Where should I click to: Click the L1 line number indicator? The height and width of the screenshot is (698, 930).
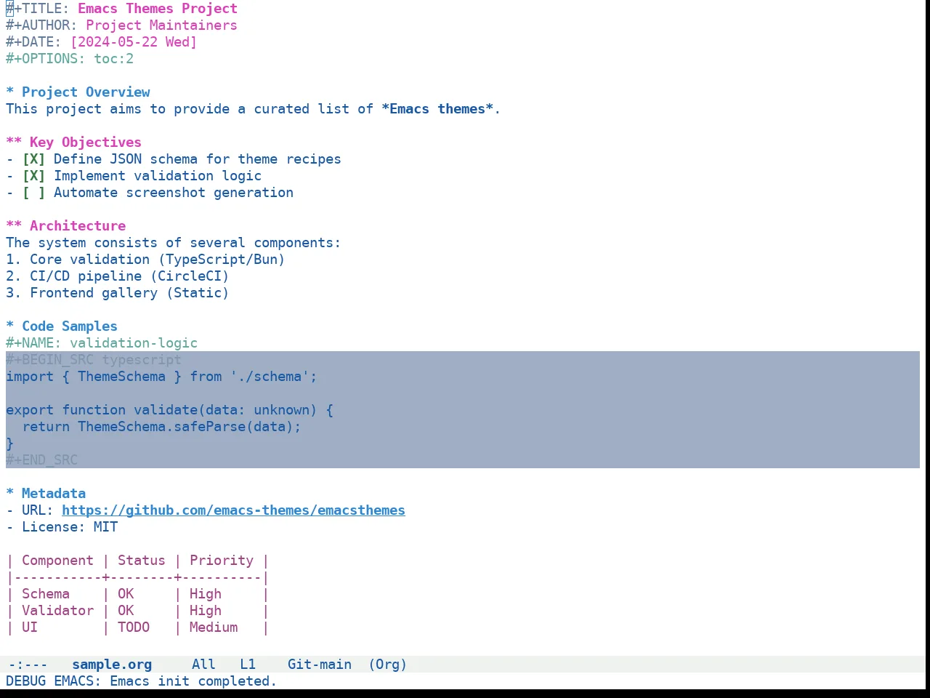tap(248, 665)
